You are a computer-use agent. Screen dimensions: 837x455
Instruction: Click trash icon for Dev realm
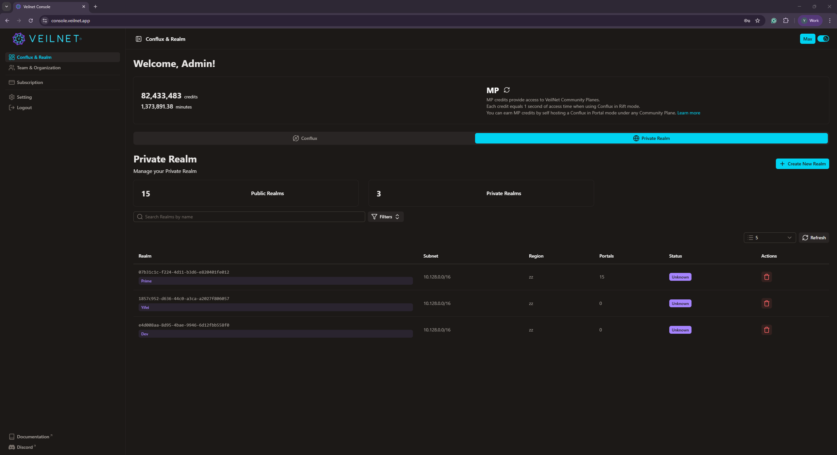click(x=766, y=330)
